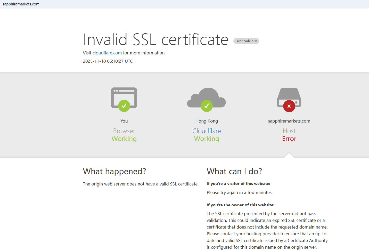Click the sapphiremarkets.com title in the top bar

coord(21,4)
